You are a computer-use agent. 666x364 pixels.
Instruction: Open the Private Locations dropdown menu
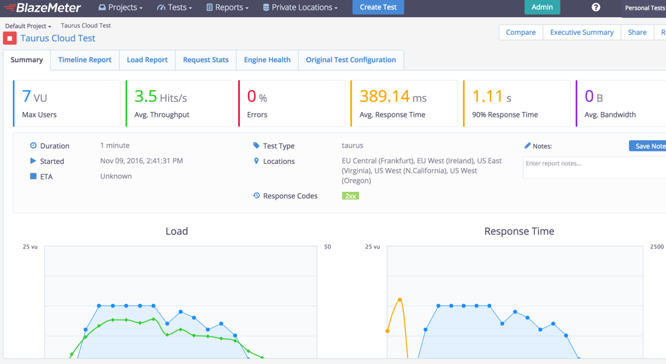(301, 8)
